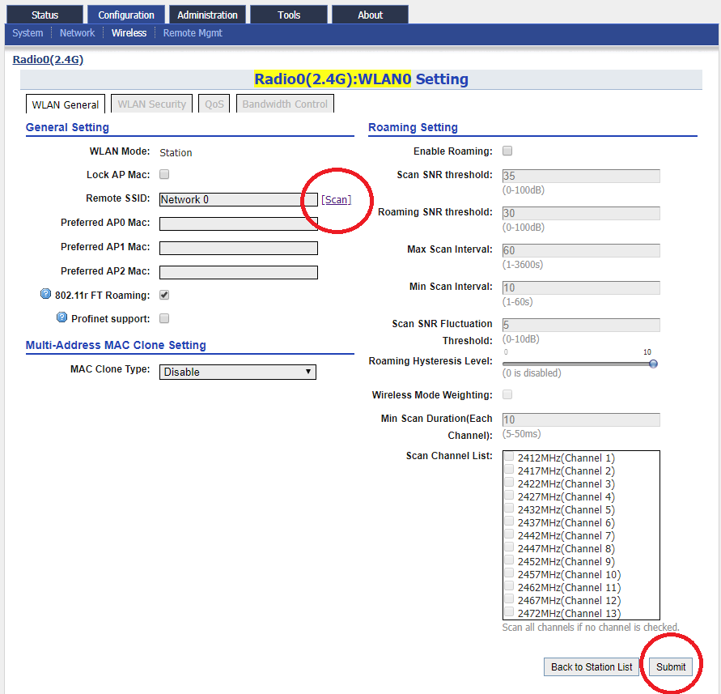The height and width of the screenshot is (694, 721).
Task: Select the QoS tab
Action: (x=214, y=104)
